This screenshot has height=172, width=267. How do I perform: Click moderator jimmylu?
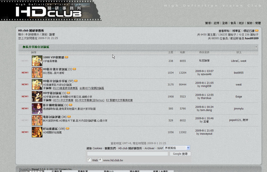239,109
